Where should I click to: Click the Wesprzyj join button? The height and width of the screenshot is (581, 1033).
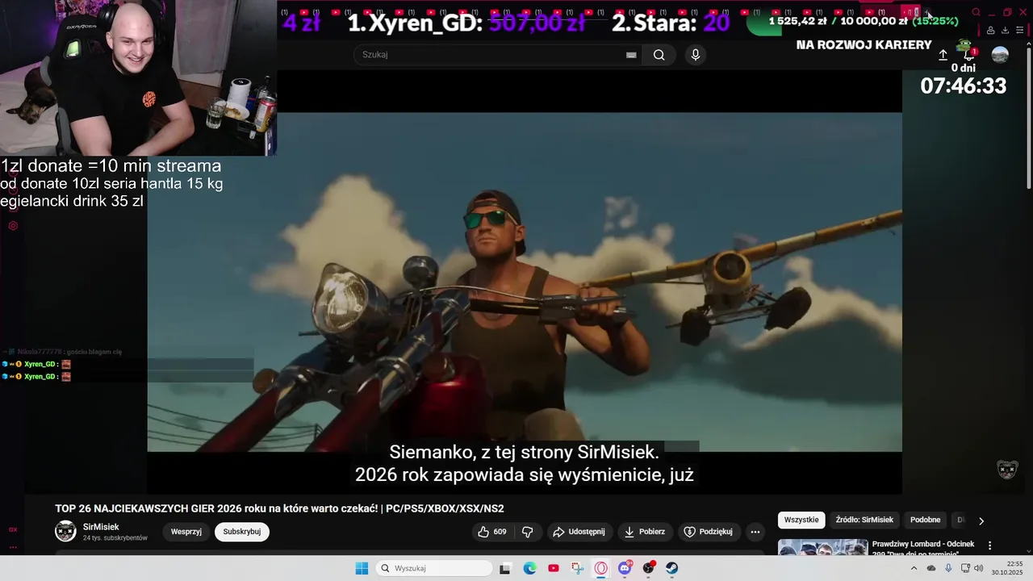(186, 532)
